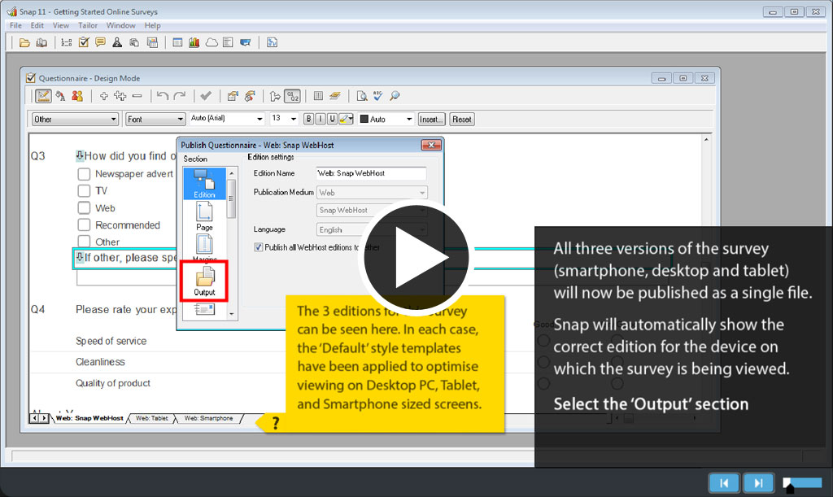Undo last action with undo arrow
Viewport: 833px width, 497px height.
pyautogui.click(x=163, y=96)
